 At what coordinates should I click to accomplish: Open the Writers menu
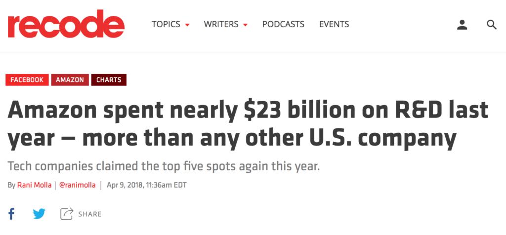point(221,24)
